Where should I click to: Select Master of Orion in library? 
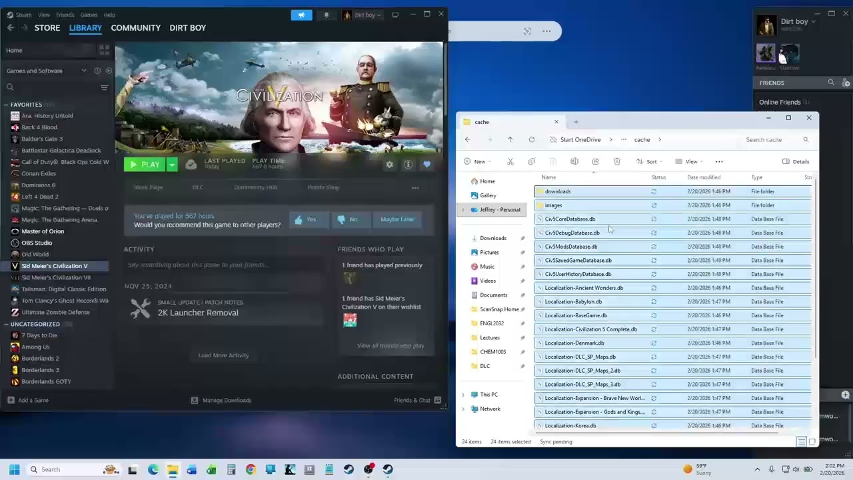(43, 231)
